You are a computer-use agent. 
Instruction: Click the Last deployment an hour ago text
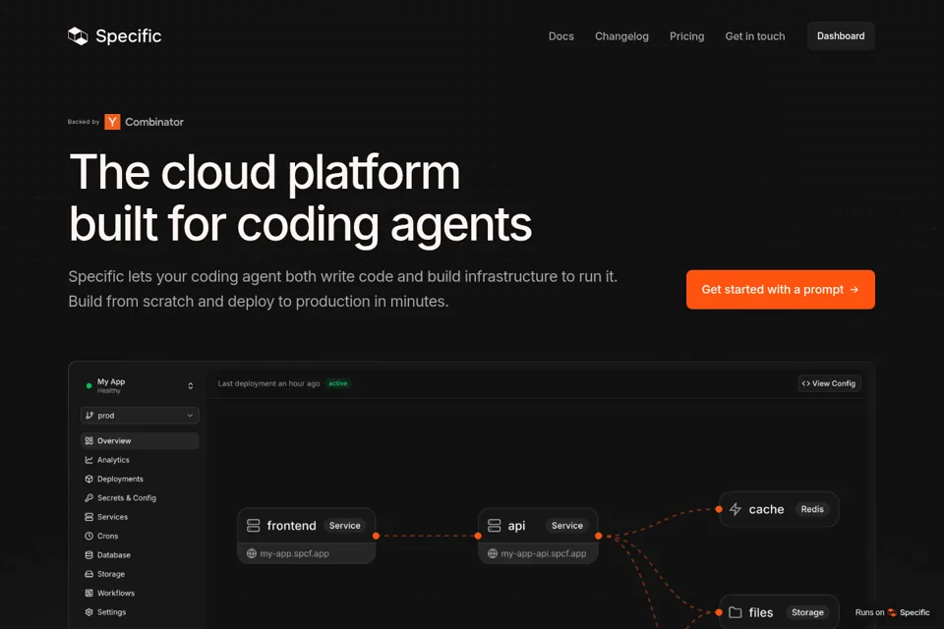coord(268,383)
